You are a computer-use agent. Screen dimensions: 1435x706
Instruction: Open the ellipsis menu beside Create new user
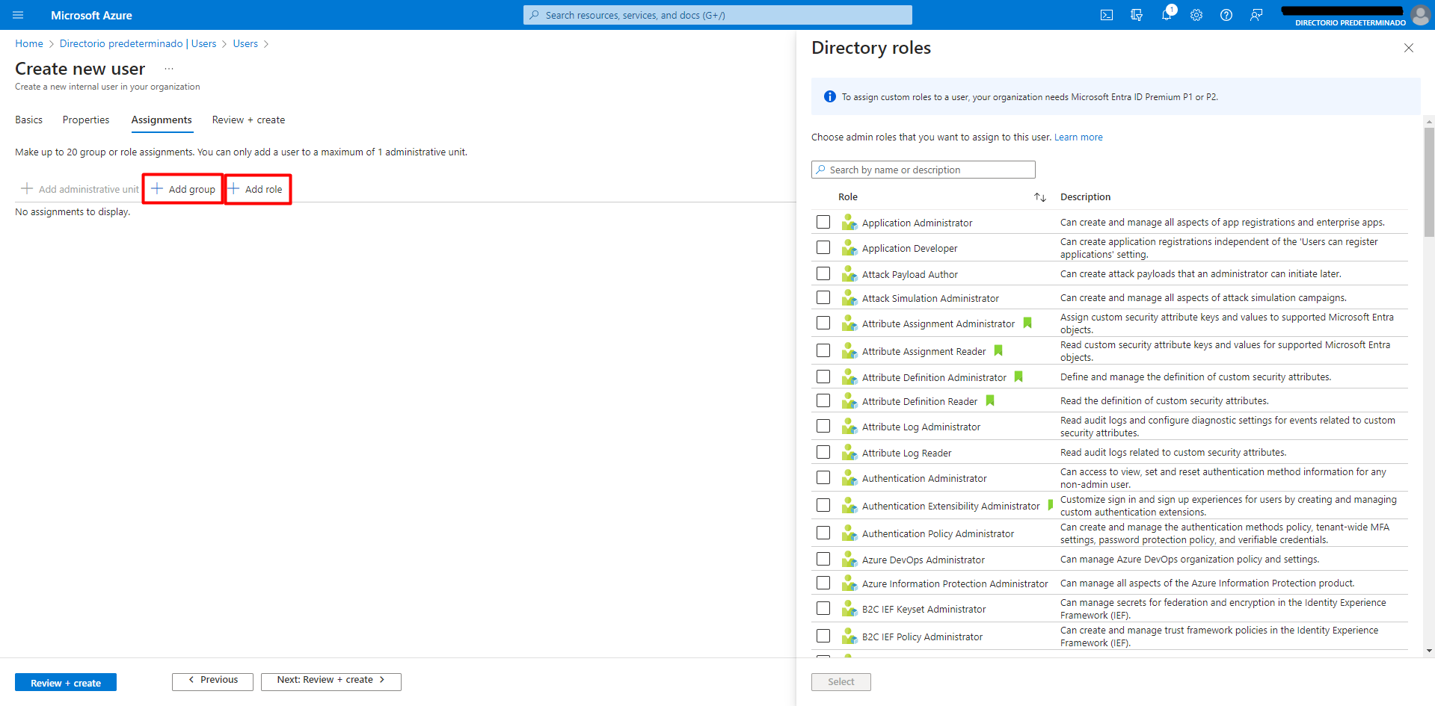[169, 69]
